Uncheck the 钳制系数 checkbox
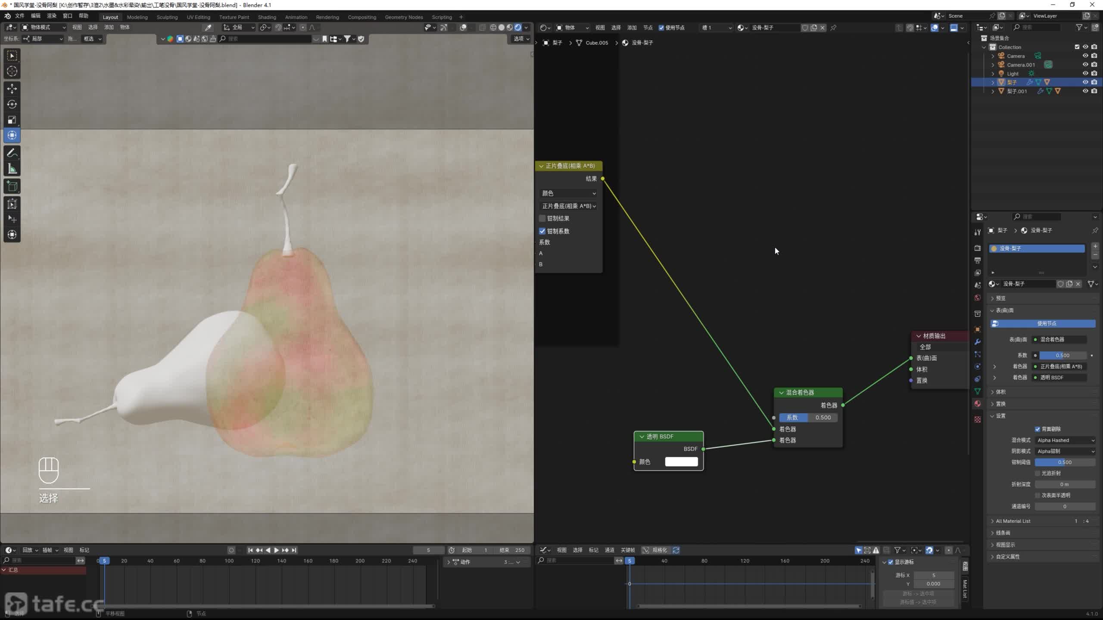The image size is (1103, 620). pyautogui.click(x=542, y=231)
